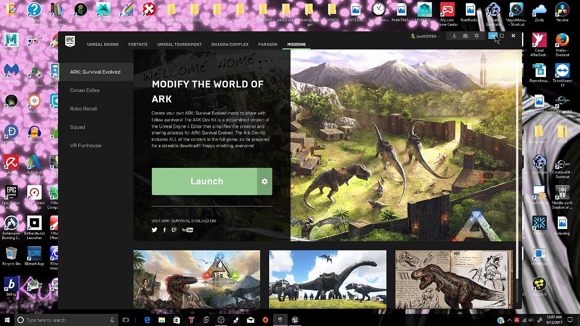Open ARK logo cover art thumbnail
Screen dimensions: 580x326
tap(197, 279)
